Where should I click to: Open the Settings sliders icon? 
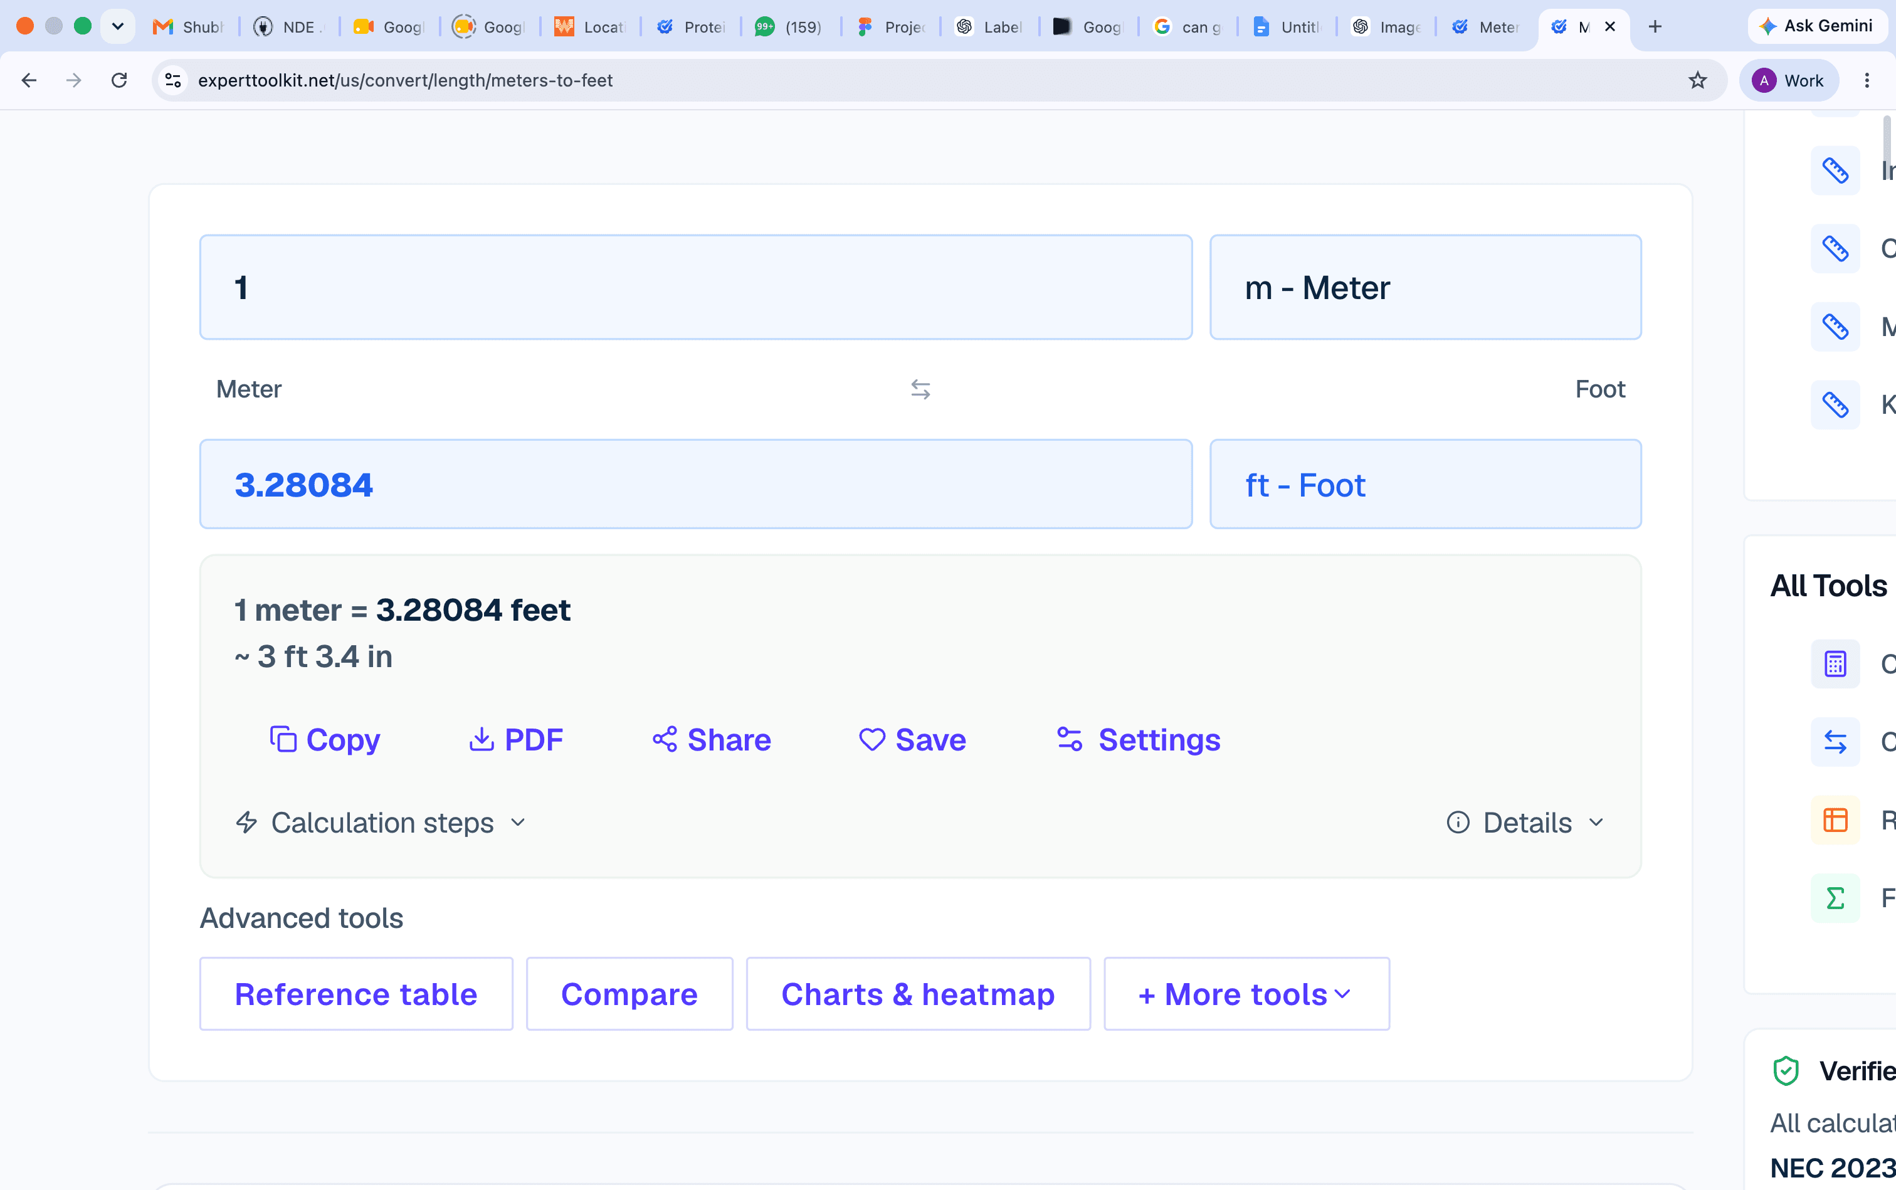click(x=1070, y=739)
